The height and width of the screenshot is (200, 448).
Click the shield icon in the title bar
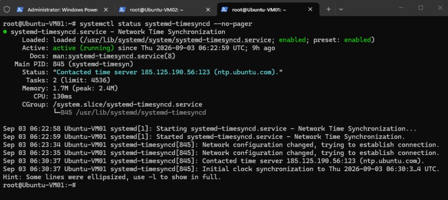point(7,10)
